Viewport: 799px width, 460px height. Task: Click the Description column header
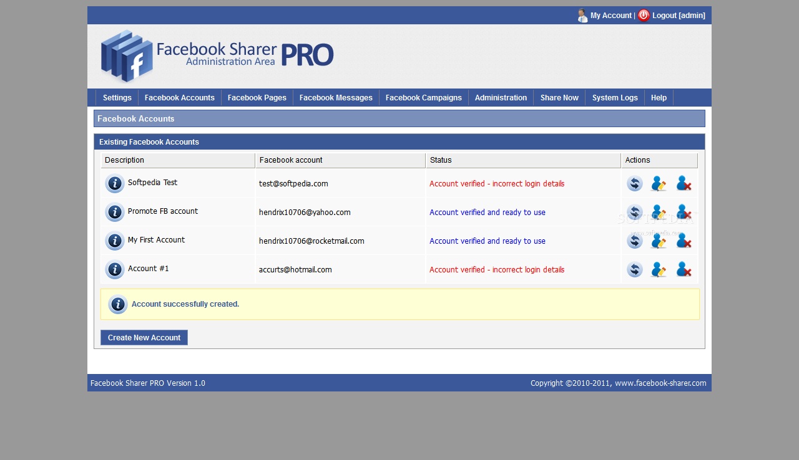178,160
